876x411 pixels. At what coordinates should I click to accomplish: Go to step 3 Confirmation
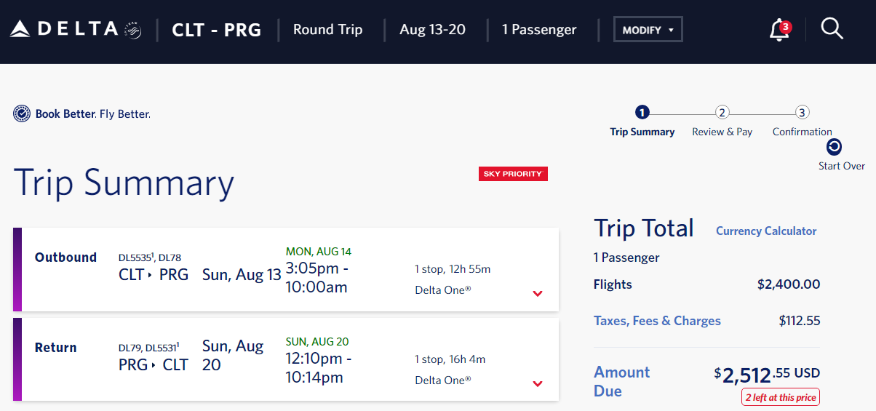point(802,121)
